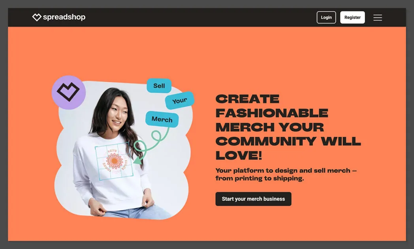Click the blue Your tag
The width and height of the screenshot is (414, 249).
[180, 100]
